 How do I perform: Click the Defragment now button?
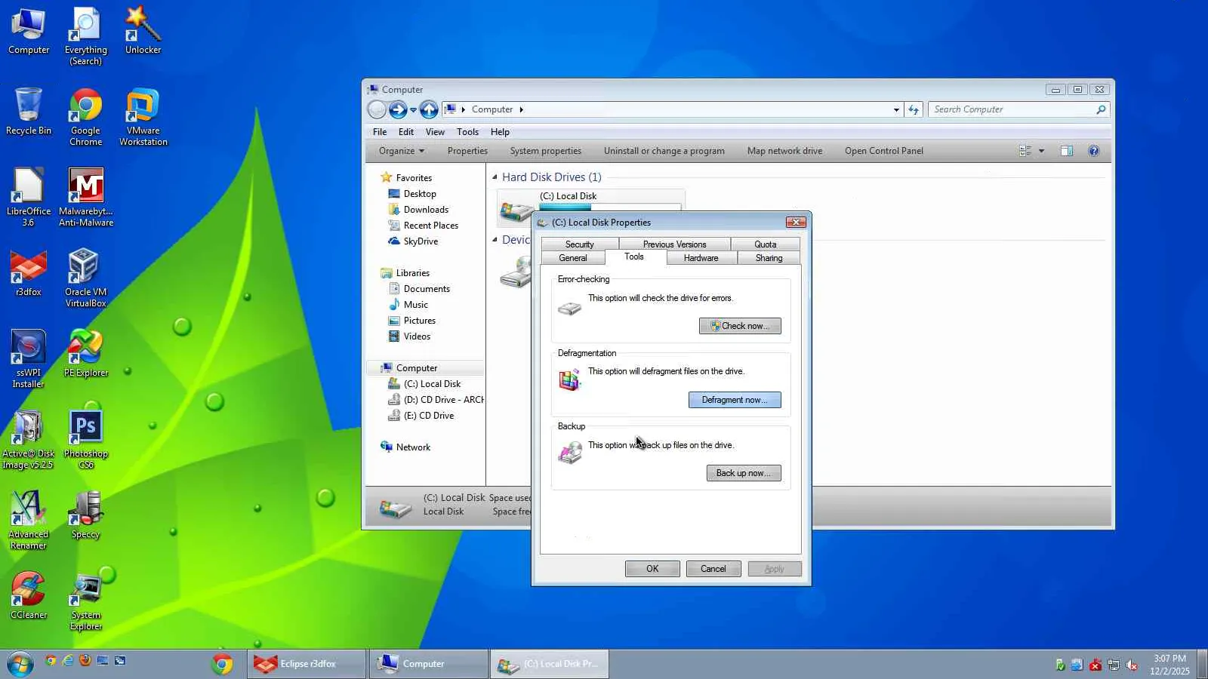735,400
